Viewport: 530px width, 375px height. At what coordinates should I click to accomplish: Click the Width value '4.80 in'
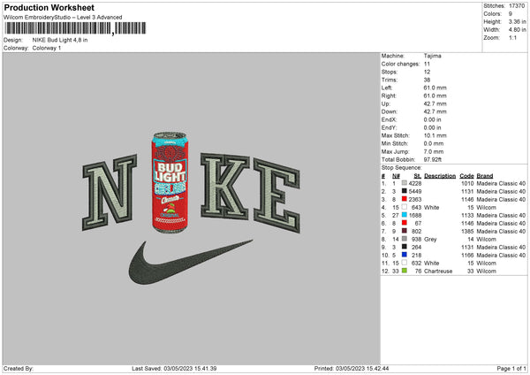point(517,30)
